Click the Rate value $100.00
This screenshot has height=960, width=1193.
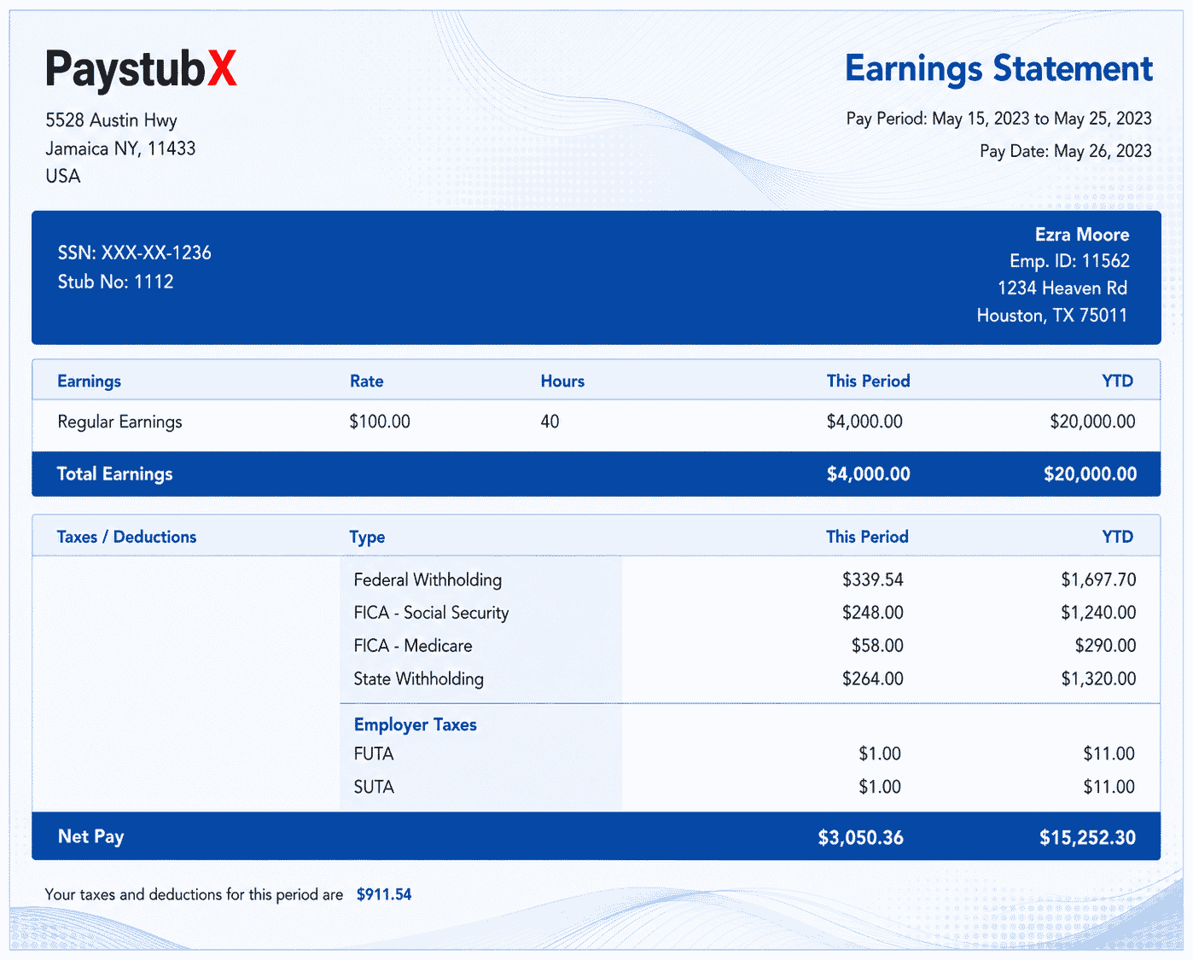point(380,422)
